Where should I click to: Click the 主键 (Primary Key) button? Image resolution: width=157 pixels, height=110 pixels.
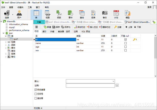tap(118, 27)
